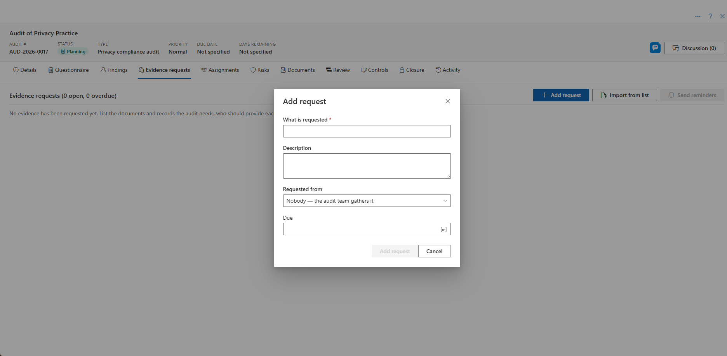This screenshot has height=356, width=727.
Task: Click audit number AUD-2026-0017
Action: coord(29,52)
